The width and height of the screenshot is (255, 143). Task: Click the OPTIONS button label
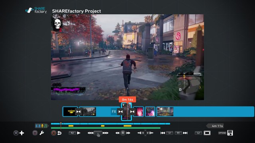click(222, 133)
